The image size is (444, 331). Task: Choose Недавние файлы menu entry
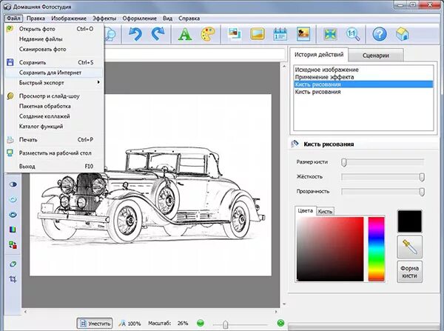(x=54, y=39)
